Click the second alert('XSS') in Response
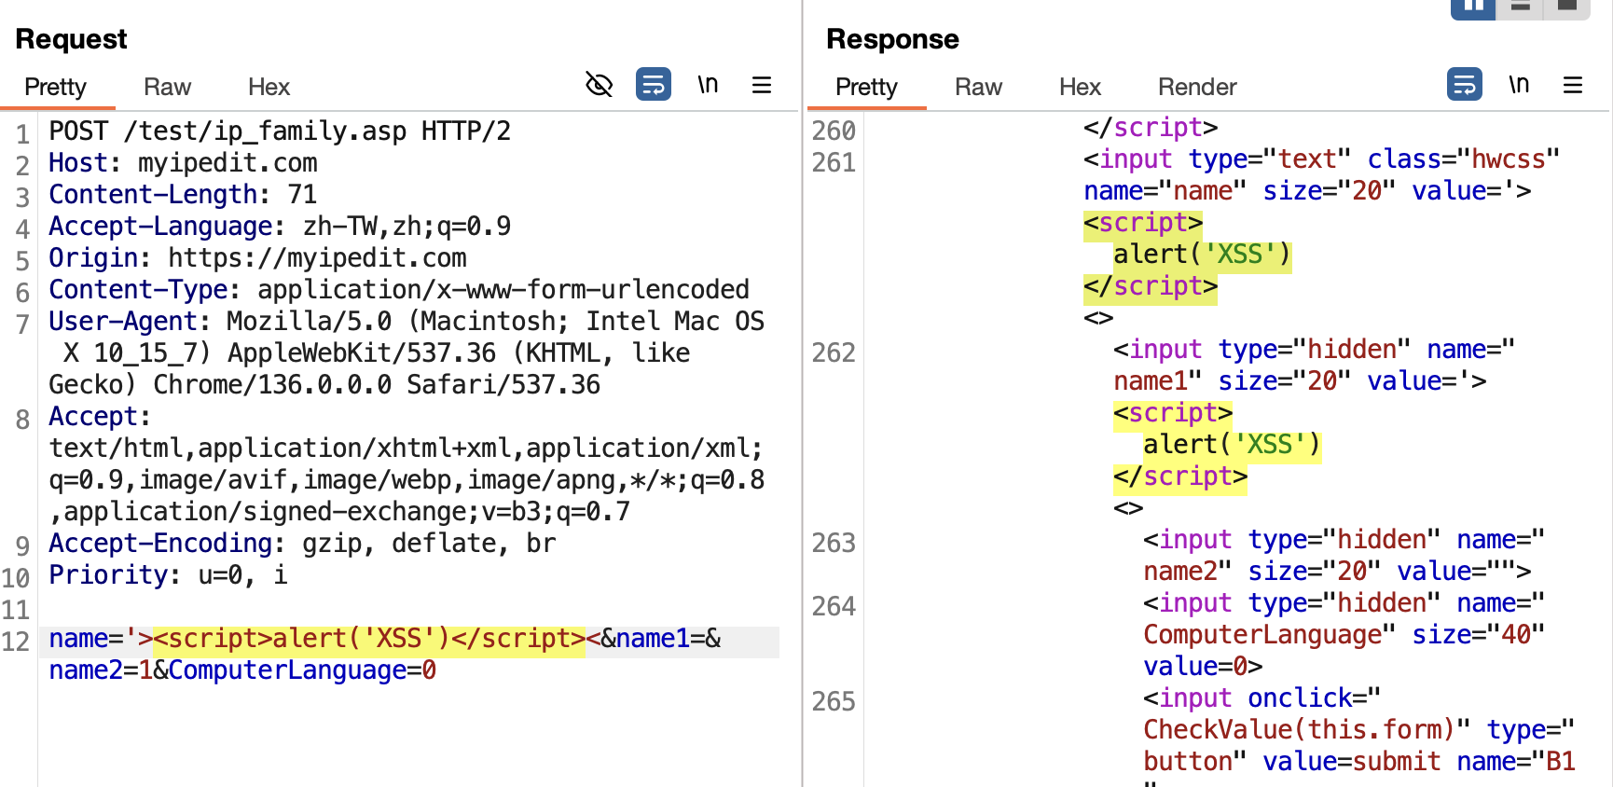1613x787 pixels. tap(1232, 444)
